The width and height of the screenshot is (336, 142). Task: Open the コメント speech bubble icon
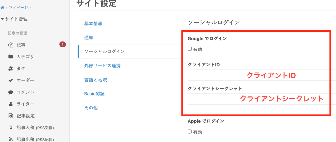11,92
